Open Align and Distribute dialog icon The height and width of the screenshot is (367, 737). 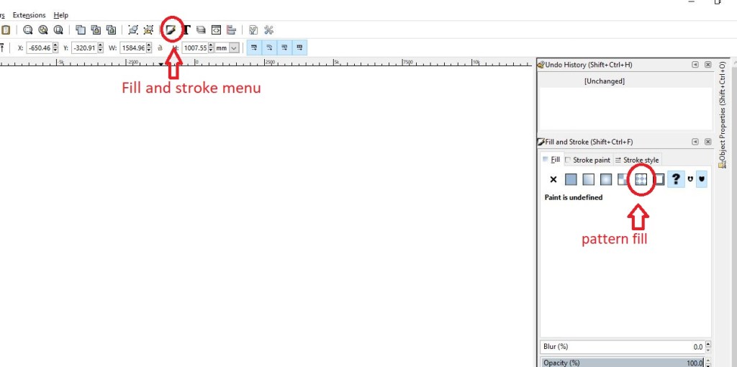point(231,30)
